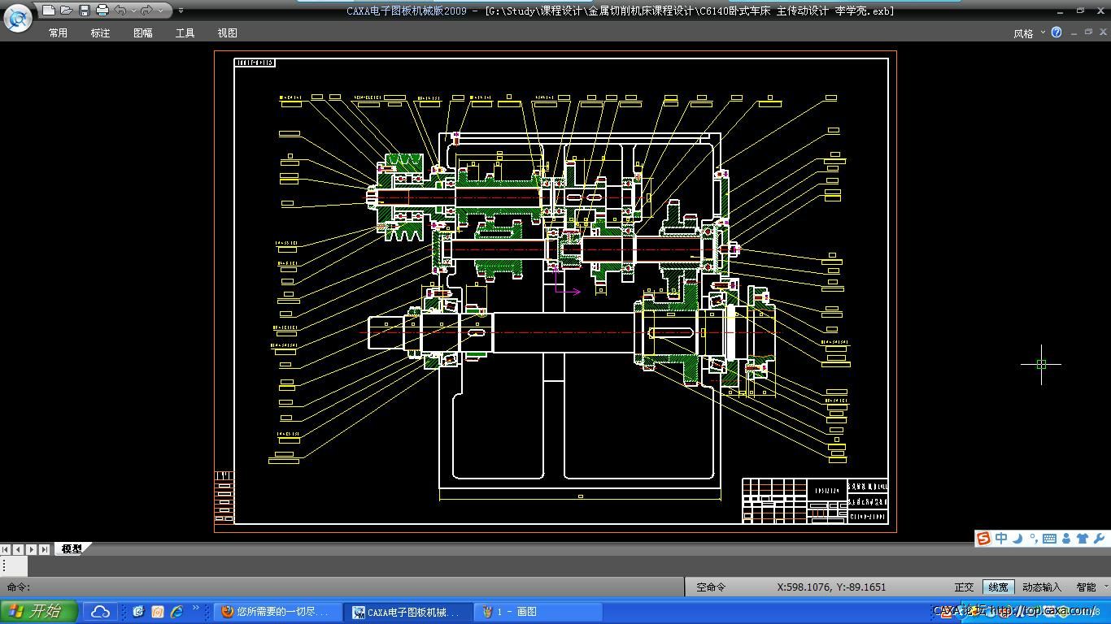This screenshot has width=1111, height=624.
Task: Create a new drawing file
Action: 49,11
